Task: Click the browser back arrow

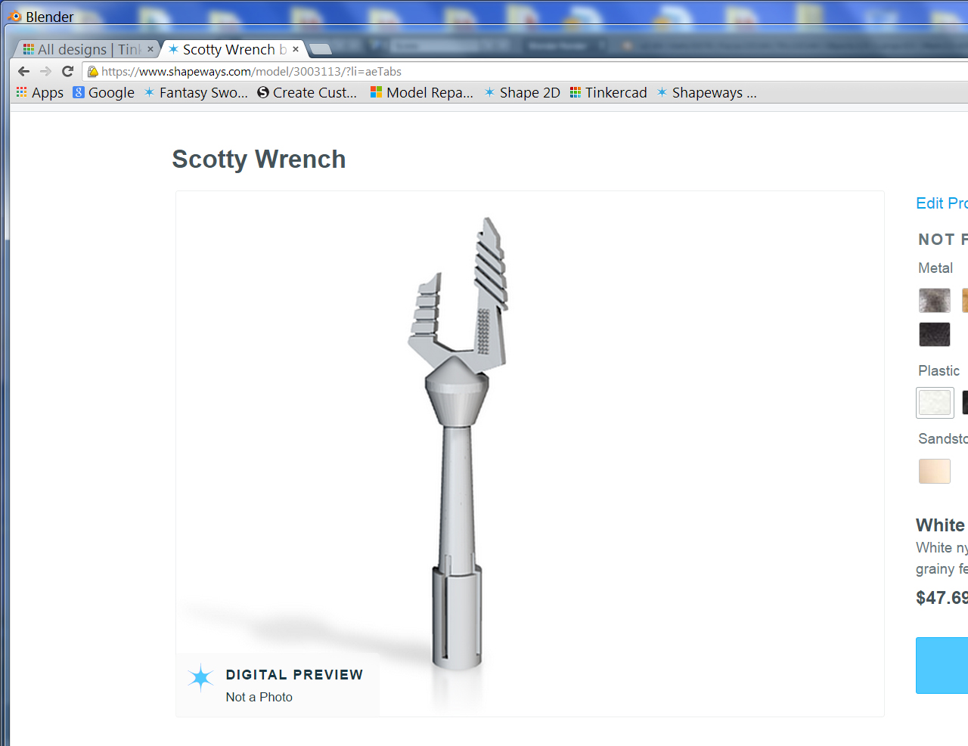Action: pos(23,71)
